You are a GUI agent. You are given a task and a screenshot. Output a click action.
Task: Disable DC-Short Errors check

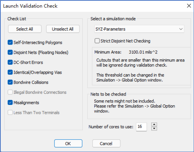pos(10,63)
